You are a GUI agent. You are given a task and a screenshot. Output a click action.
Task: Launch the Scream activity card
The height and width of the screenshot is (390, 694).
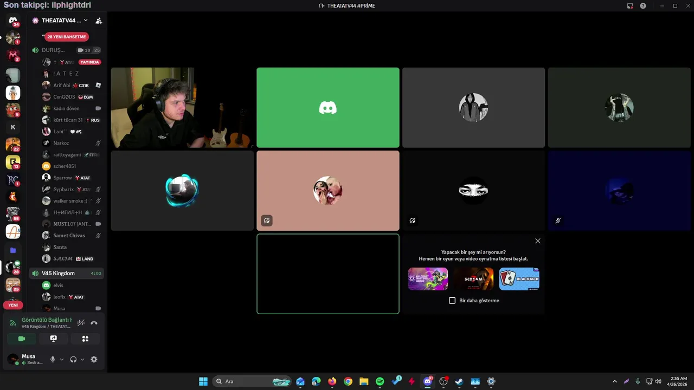coord(474,279)
